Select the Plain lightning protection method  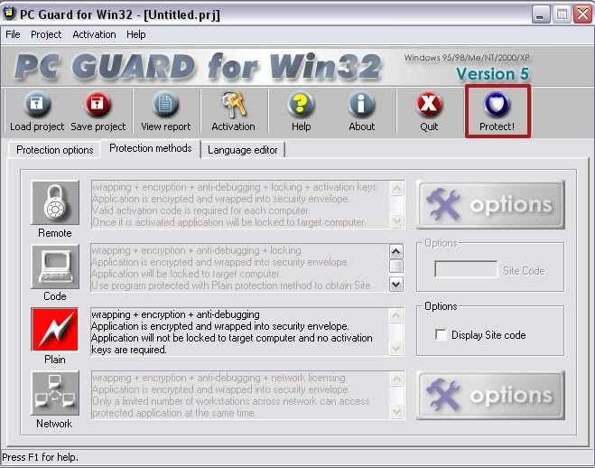(x=55, y=329)
